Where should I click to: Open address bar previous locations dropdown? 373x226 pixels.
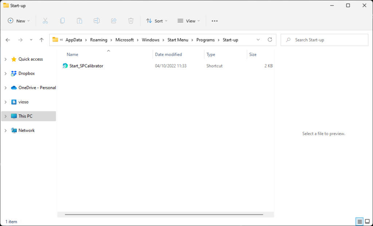(x=258, y=40)
